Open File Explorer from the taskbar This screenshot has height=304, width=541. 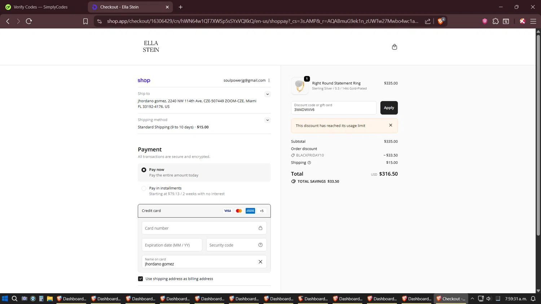click(x=50, y=299)
